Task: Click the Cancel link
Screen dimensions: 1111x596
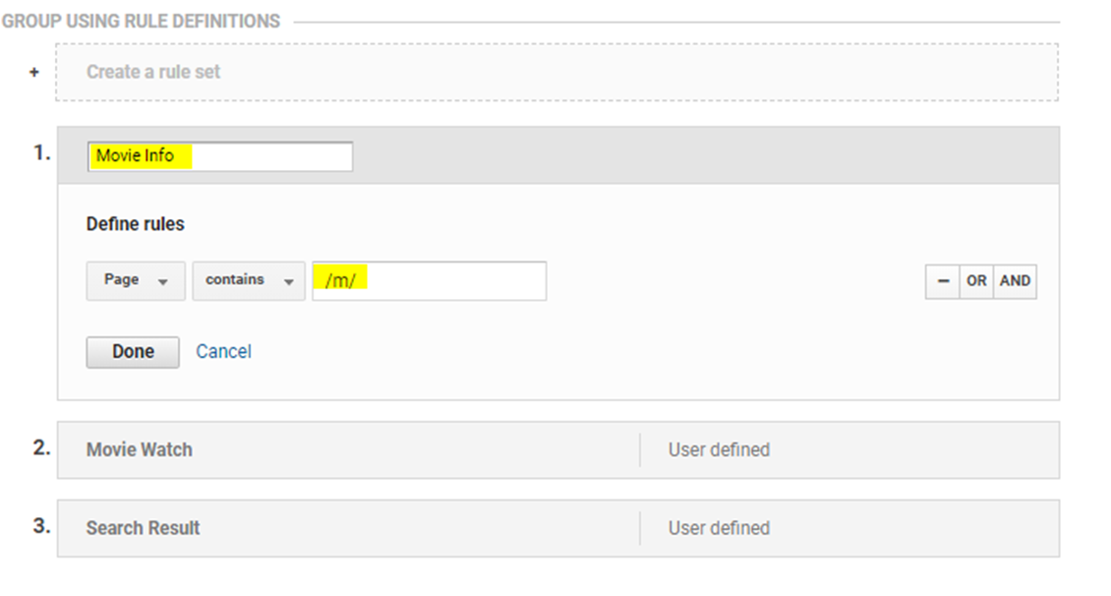Action: (223, 352)
